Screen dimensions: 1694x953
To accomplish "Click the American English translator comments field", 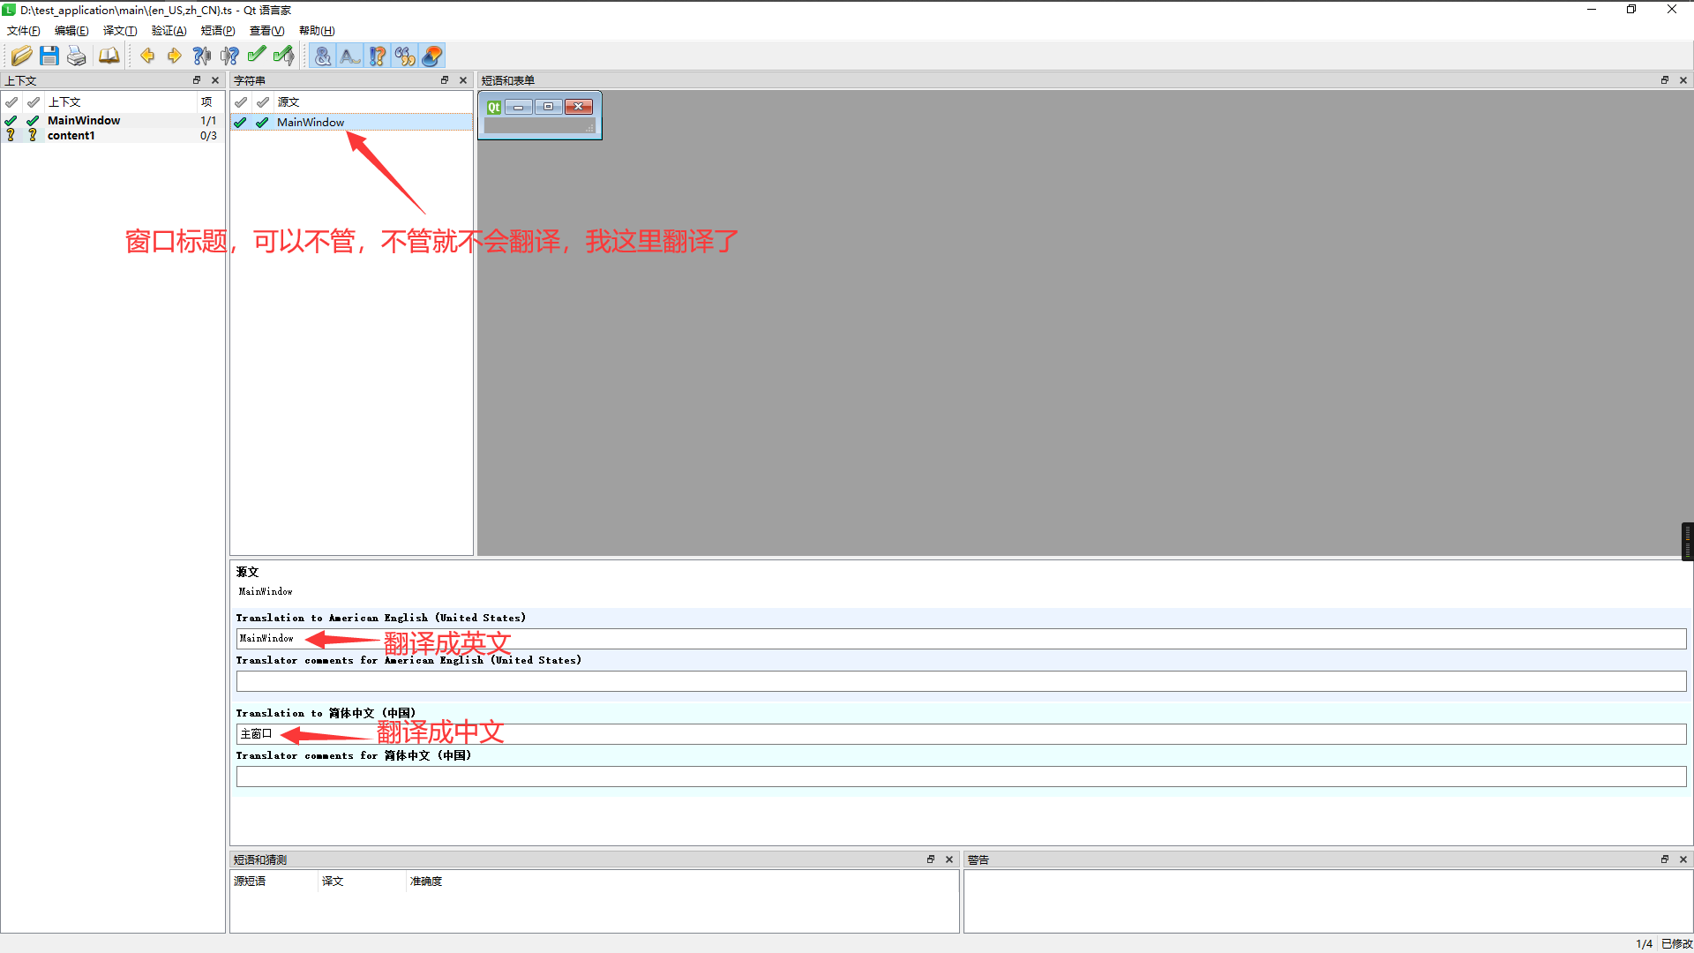I will click(x=961, y=681).
